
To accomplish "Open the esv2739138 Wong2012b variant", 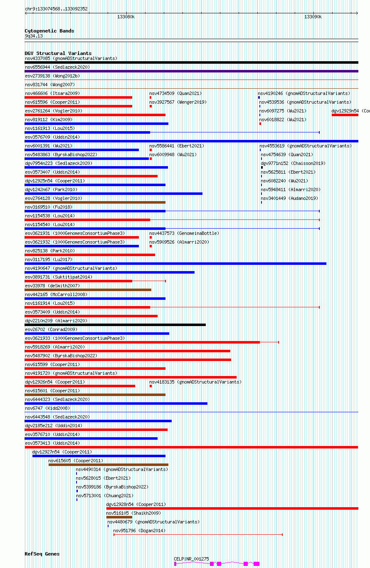I will pyautogui.click(x=52, y=76).
